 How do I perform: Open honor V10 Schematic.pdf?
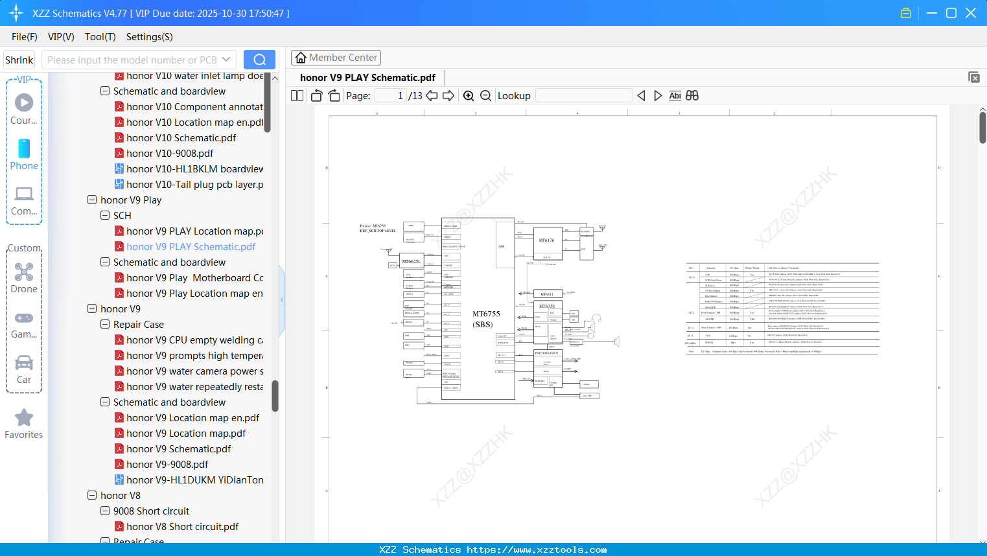[175, 138]
